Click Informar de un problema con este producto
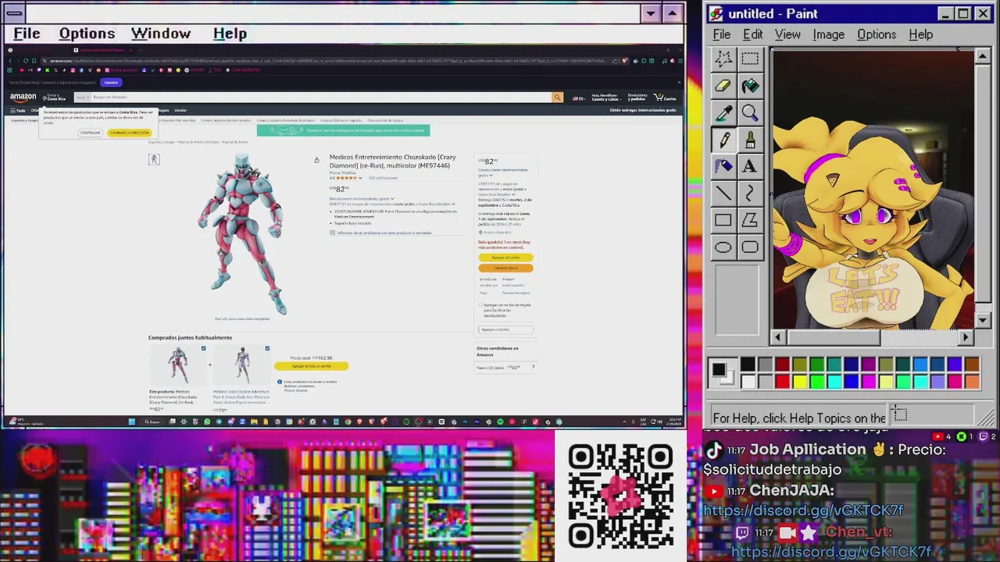Image resolution: width=1000 pixels, height=562 pixels. tap(380, 233)
